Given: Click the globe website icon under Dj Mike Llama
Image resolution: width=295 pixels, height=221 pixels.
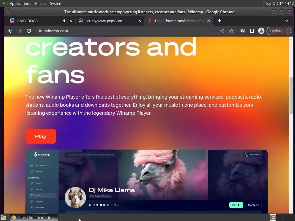Looking at the screenshot, I should (108, 205).
